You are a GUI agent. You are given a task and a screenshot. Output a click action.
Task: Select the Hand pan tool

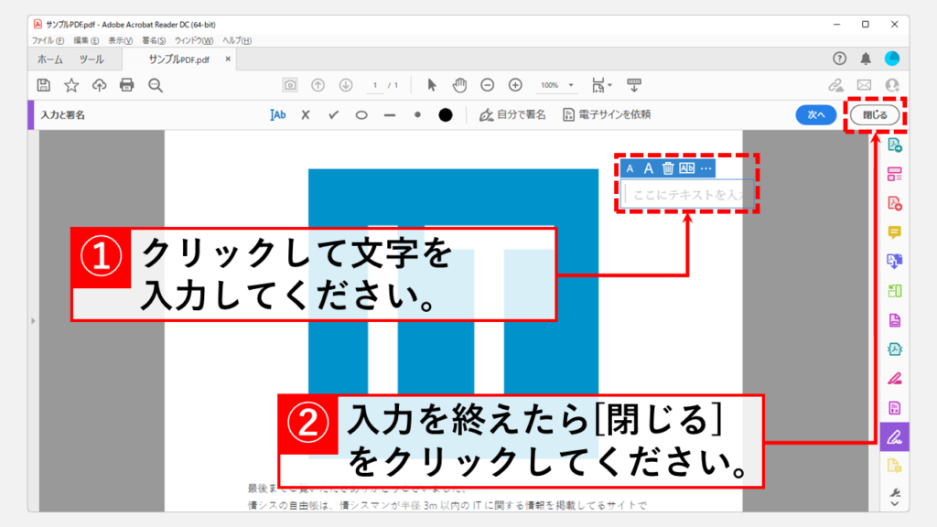[459, 85]
